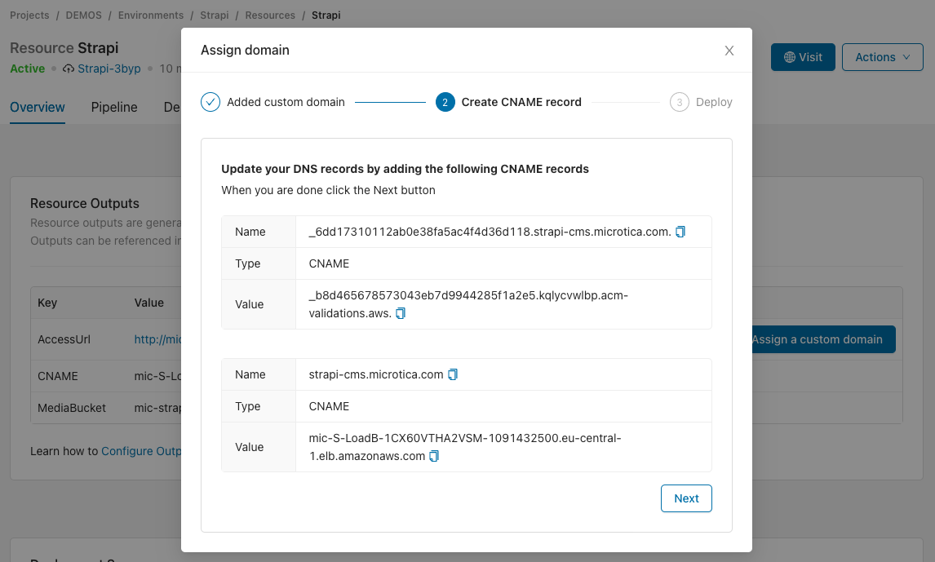Screen dimensions: 935x562
Task: Click the first record's CNAME type cell
Action: click(503, 263)
